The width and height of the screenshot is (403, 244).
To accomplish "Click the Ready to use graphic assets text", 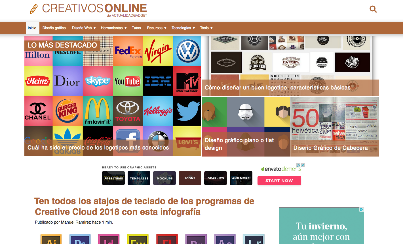I will [129, 167].
